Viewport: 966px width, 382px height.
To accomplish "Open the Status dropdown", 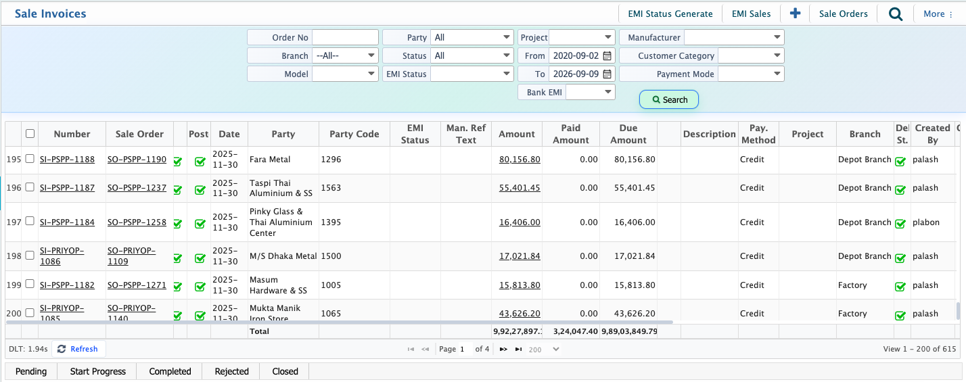I will (x=472, y=56).
